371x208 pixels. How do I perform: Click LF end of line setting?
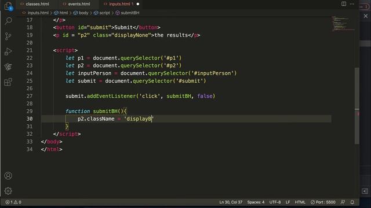point(288,202)
